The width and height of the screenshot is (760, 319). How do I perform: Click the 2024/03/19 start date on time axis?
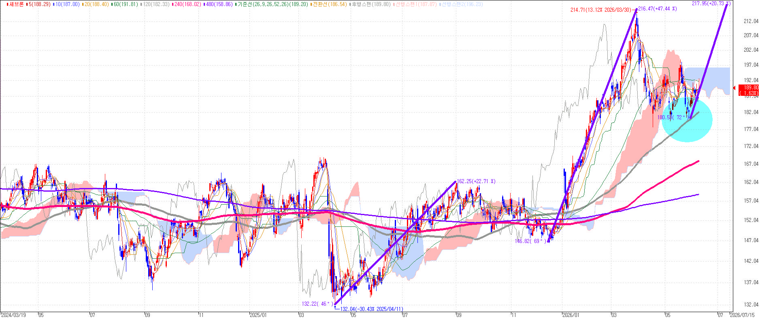(x=13, y=315)
